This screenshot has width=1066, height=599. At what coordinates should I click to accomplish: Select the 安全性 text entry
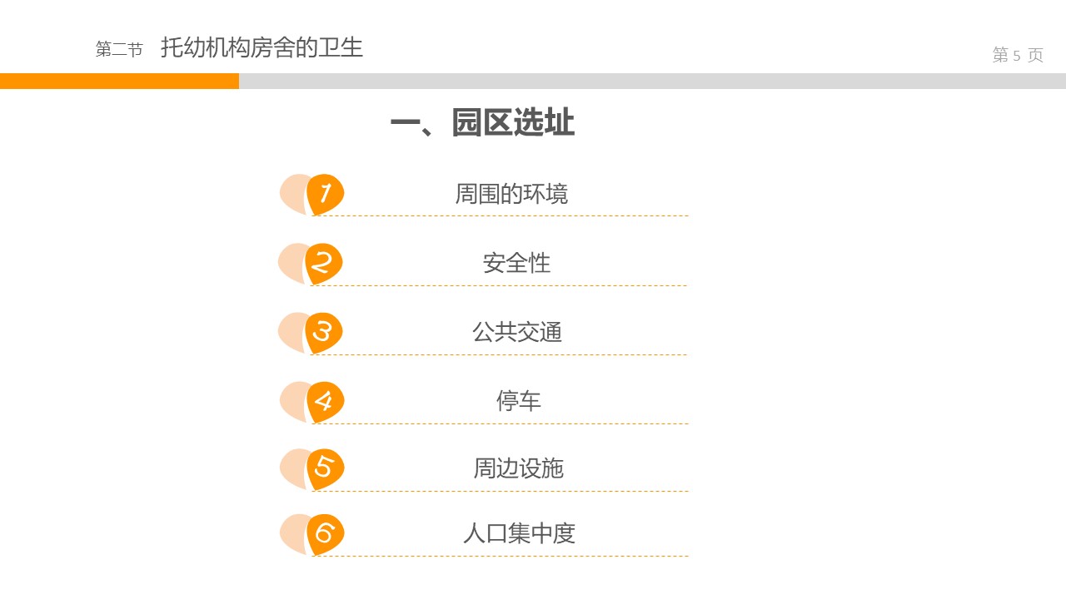click(x=516, y=263)
